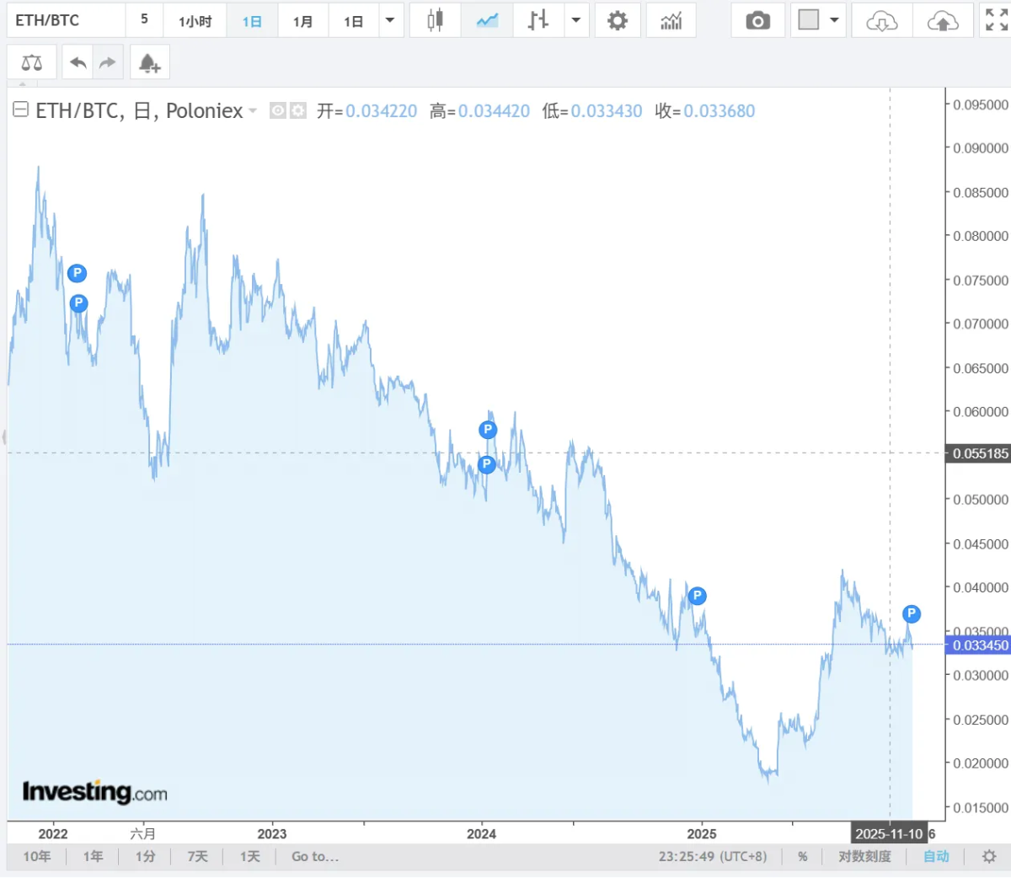
Task: Enable the 自动 auto scale option
Action: (936, 857)
